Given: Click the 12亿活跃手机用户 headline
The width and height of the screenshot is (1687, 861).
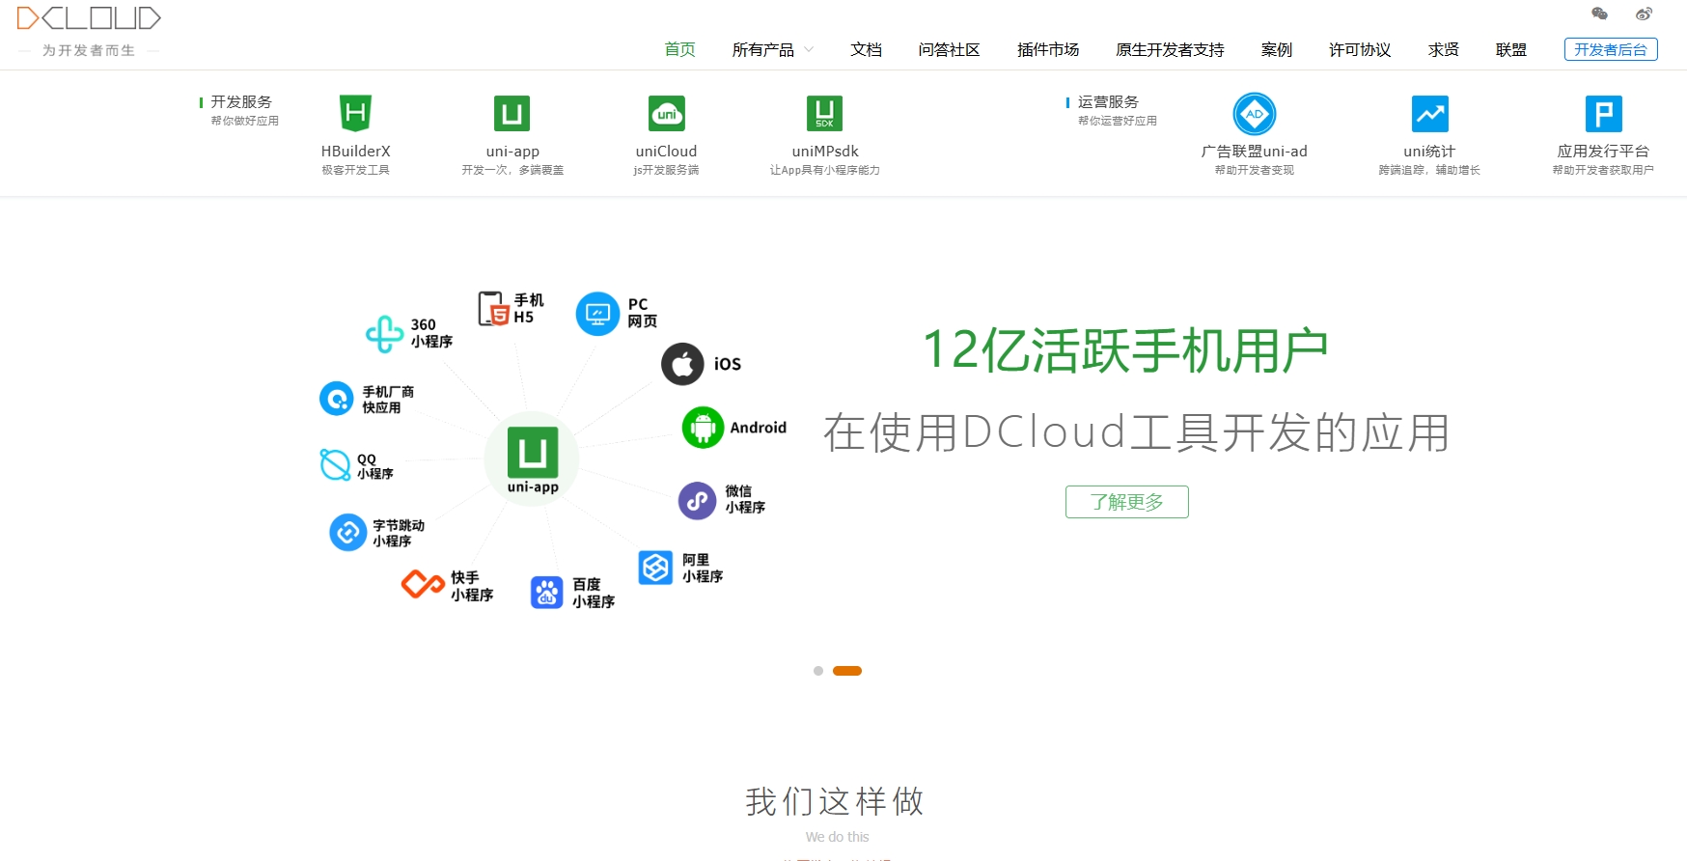Looking at the screenshot, I should (1126, 349).
